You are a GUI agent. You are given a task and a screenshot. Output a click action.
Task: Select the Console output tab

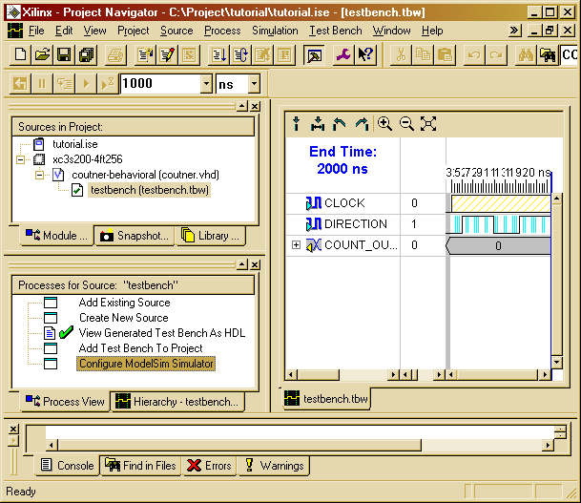[x=67, y=466]
